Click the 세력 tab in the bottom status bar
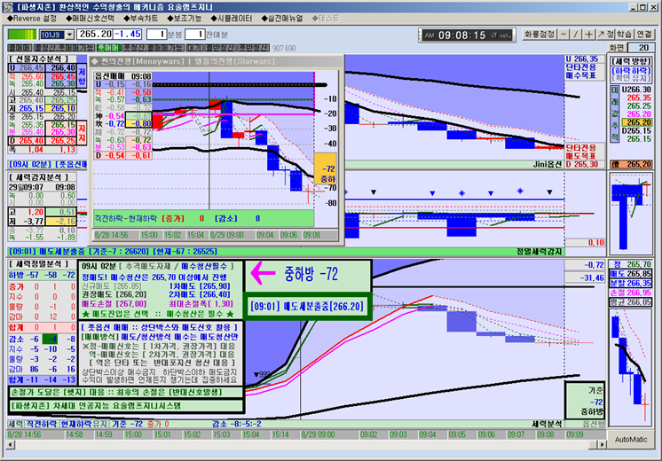This screenshot has height=461, width=662. tap(15, 424)
